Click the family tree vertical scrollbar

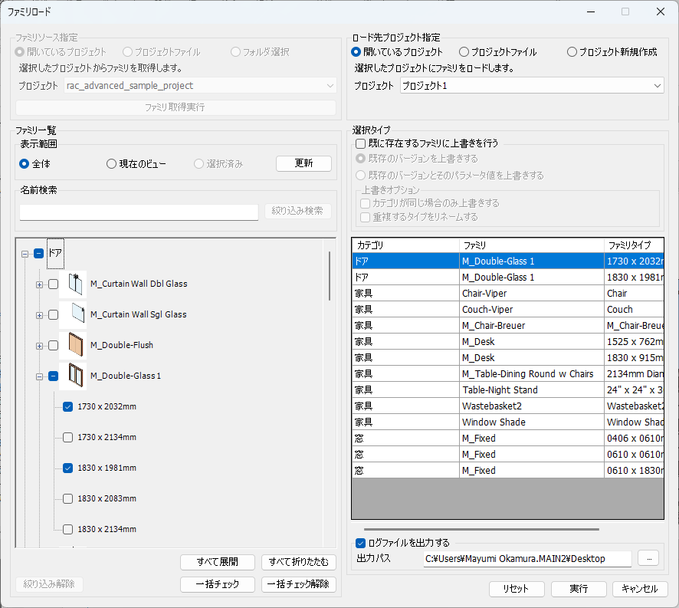(330, 276)
